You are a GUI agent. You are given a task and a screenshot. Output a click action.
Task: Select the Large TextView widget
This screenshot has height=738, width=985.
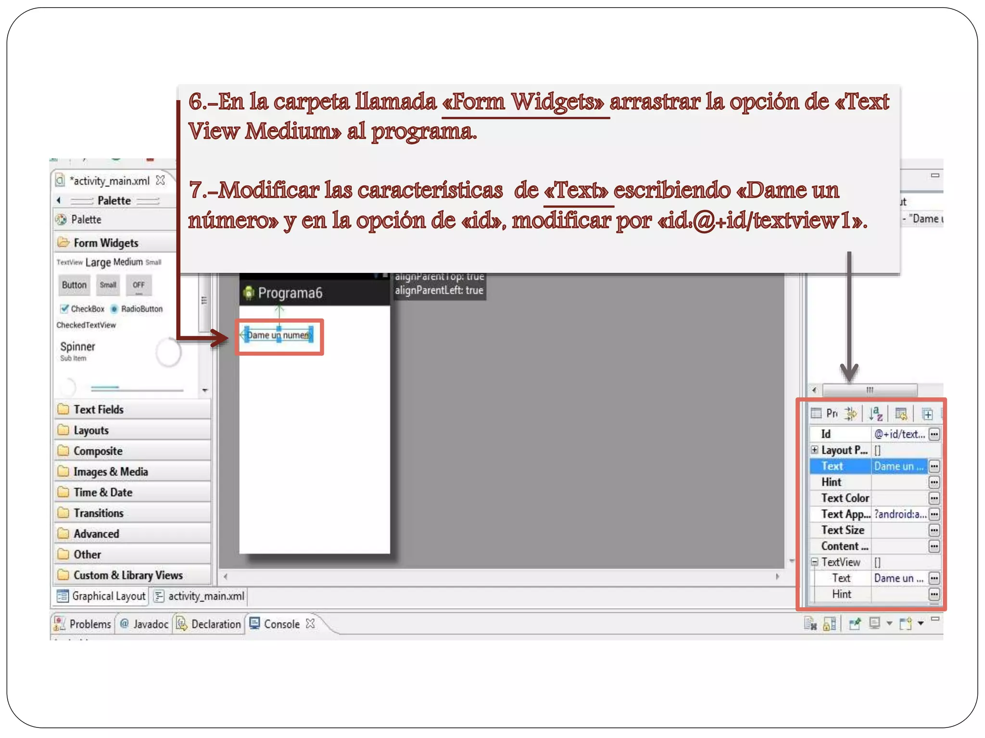click(98, 262)
